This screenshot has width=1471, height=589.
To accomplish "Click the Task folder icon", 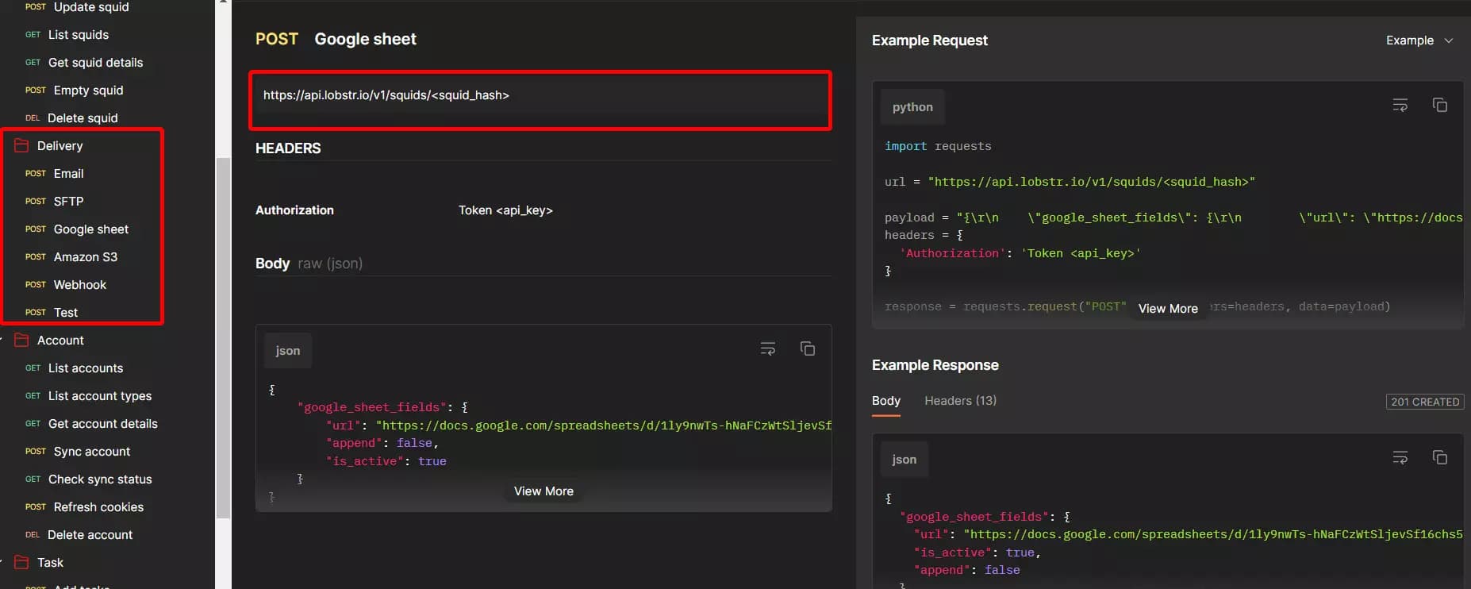I will [x=21, y=562].
